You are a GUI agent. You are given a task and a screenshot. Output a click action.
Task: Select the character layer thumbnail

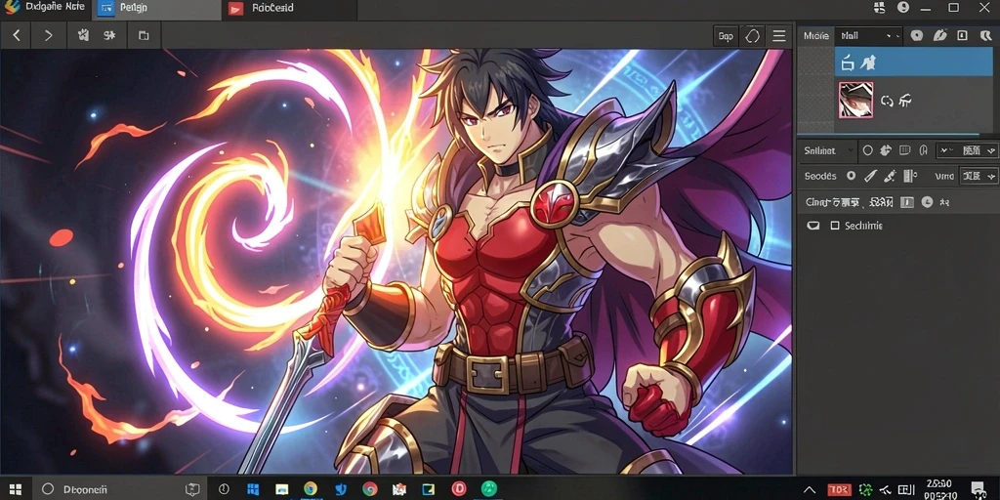coord(855,101)
